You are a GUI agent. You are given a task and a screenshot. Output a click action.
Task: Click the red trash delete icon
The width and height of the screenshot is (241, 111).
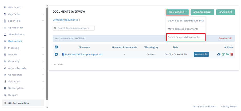[x=232, y=54]
